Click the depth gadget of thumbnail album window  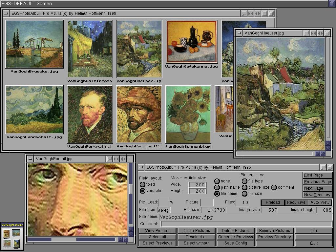pos(271,13)
